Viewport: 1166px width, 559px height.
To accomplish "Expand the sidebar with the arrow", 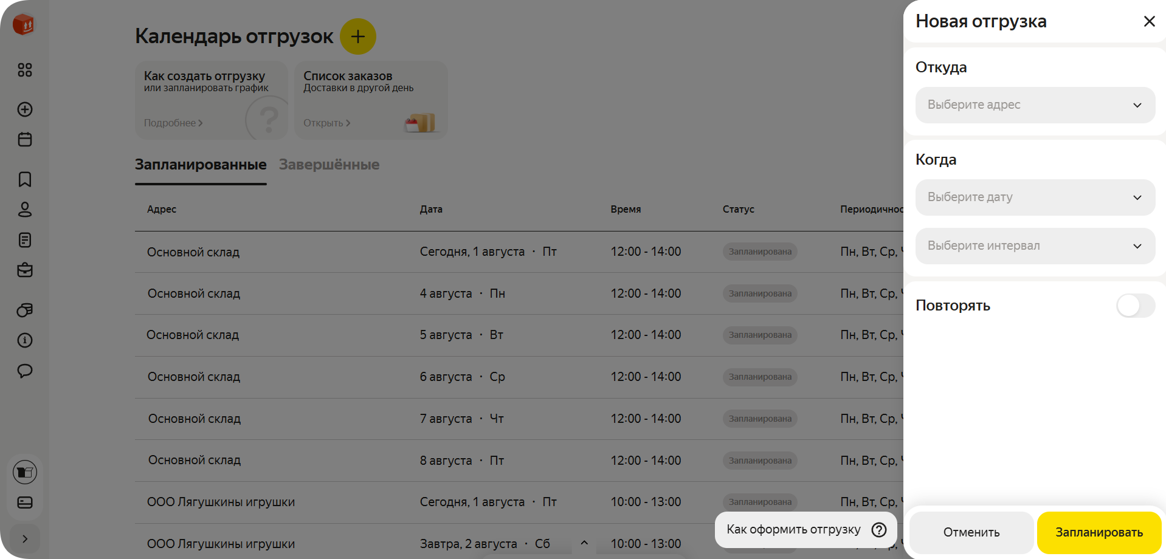I will (25, 538).
